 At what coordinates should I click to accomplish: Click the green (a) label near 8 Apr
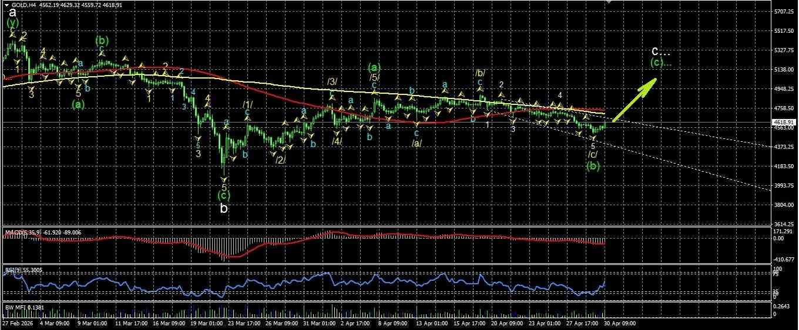pyautogui.click(x=374, y=67)
